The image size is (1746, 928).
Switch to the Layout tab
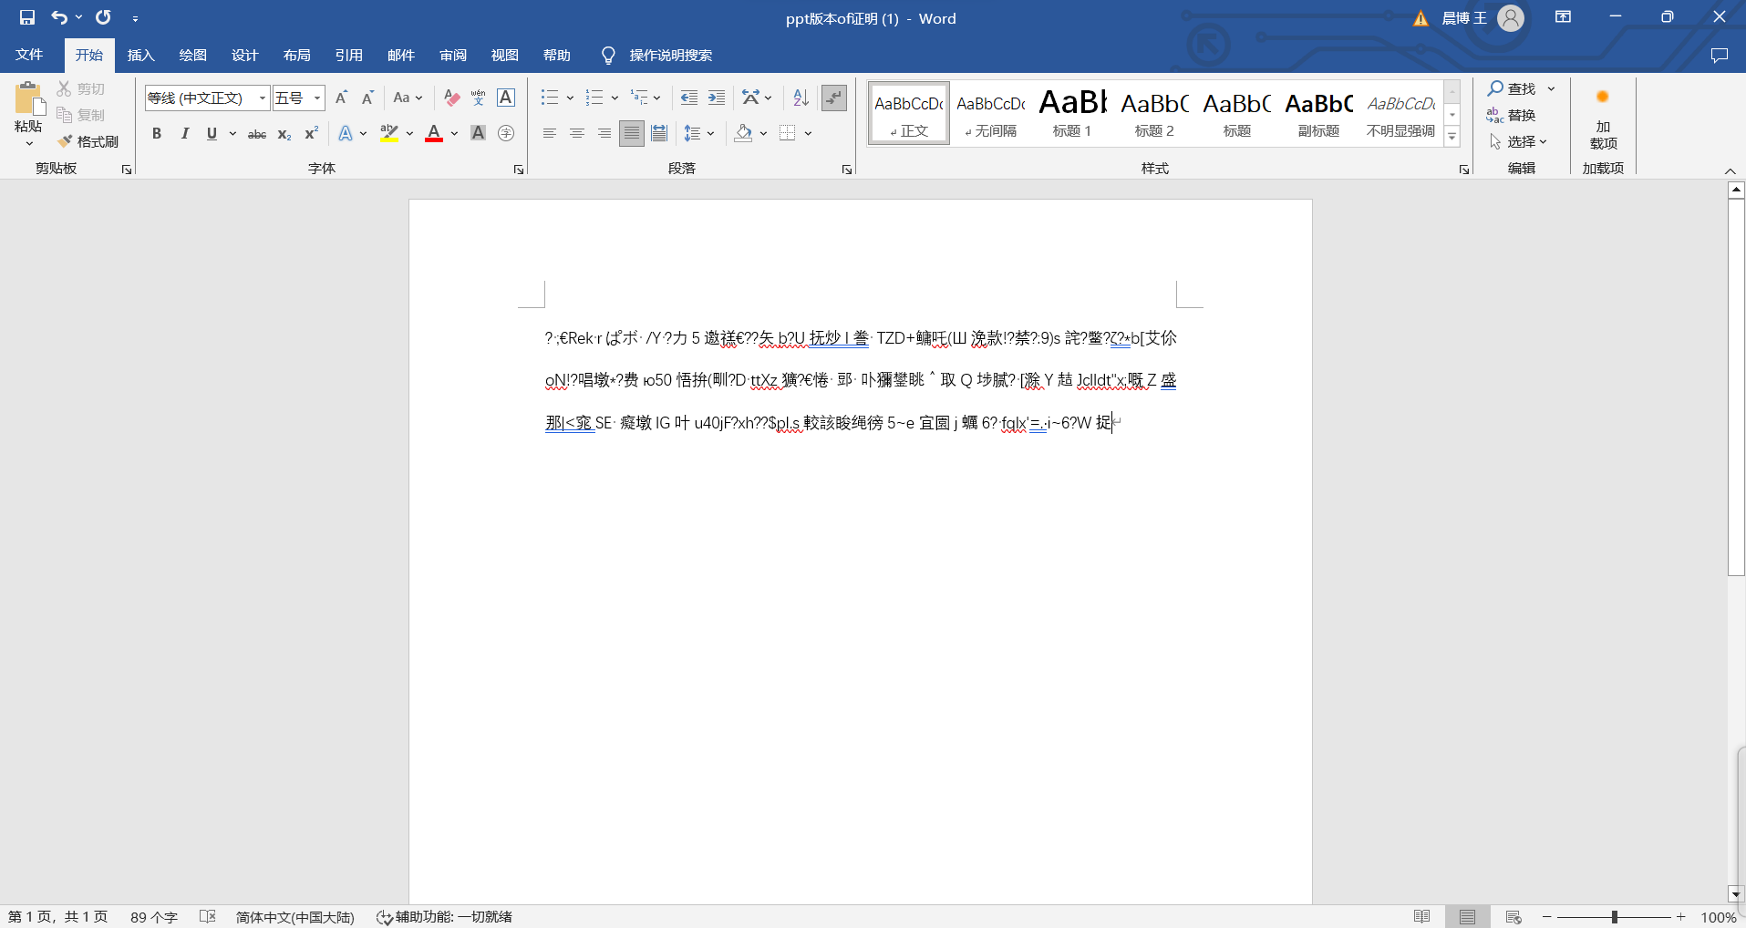pyautogui.click(x=297, y=56)
